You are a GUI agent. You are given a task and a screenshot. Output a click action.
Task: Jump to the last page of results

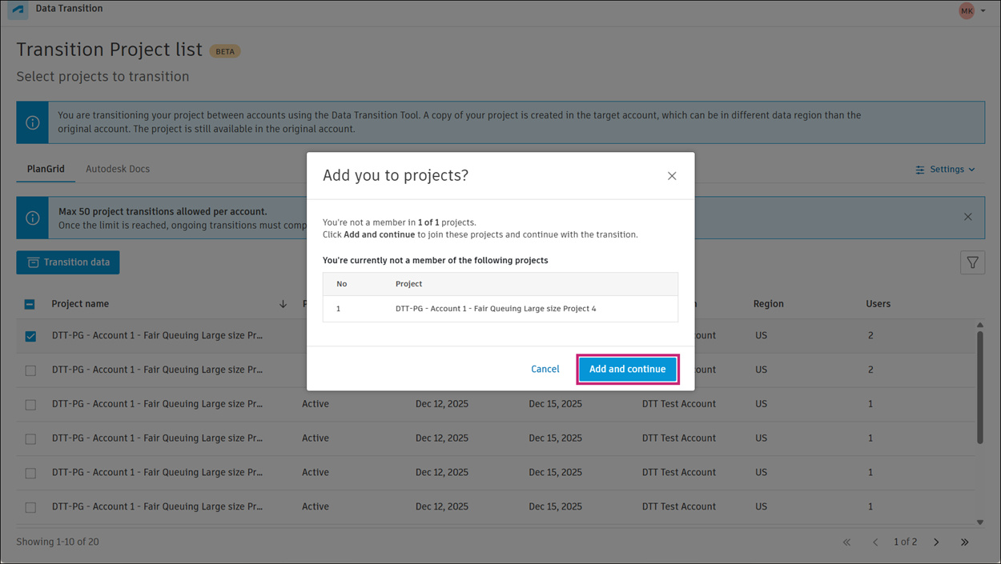[x=965, y=542]
